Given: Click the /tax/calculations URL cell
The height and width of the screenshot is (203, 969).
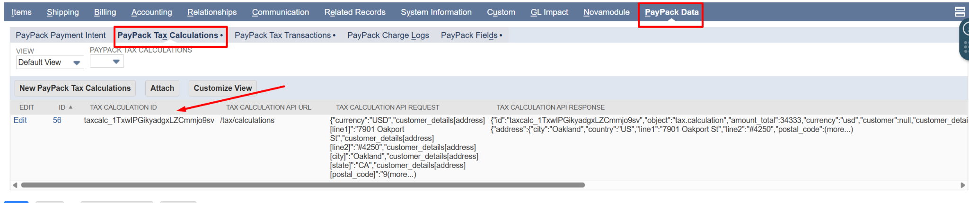Looking at the screenshot, I should [247, 120].
